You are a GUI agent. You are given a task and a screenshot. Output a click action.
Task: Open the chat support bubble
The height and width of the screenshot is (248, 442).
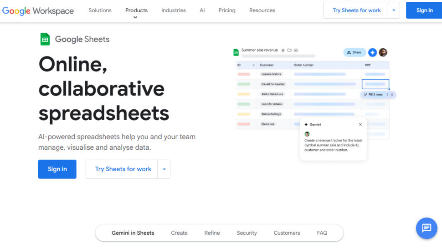coord(427,228)
